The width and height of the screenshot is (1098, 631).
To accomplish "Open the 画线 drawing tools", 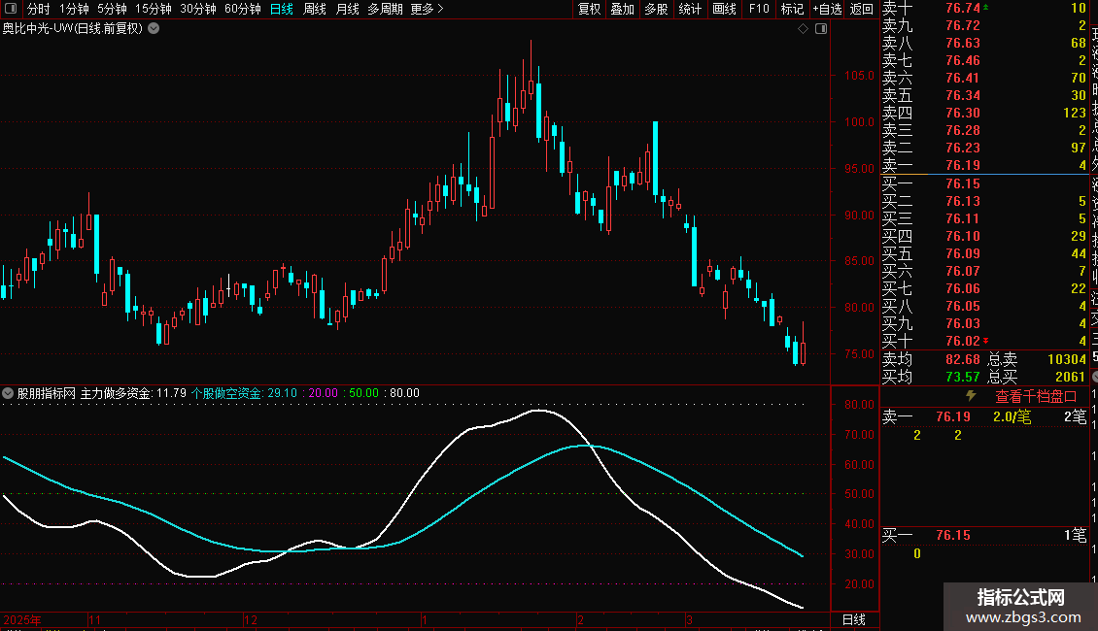I will 724,9.
